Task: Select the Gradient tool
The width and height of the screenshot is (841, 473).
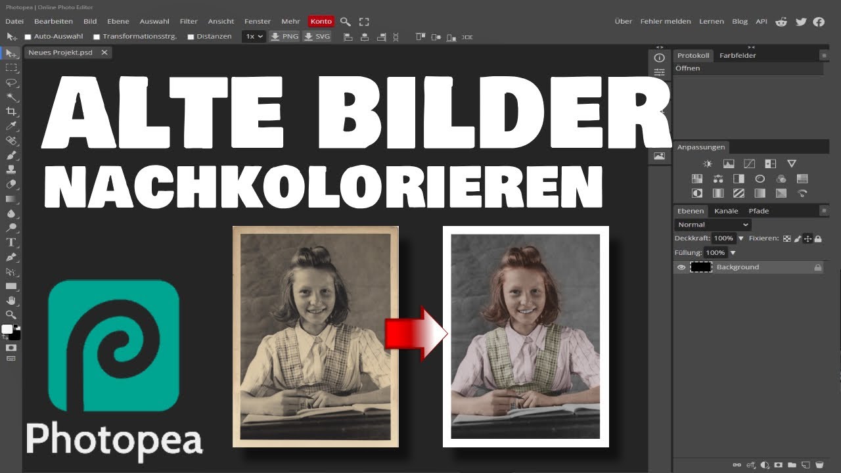Action: pyautogui.click(x=11, y=198)
